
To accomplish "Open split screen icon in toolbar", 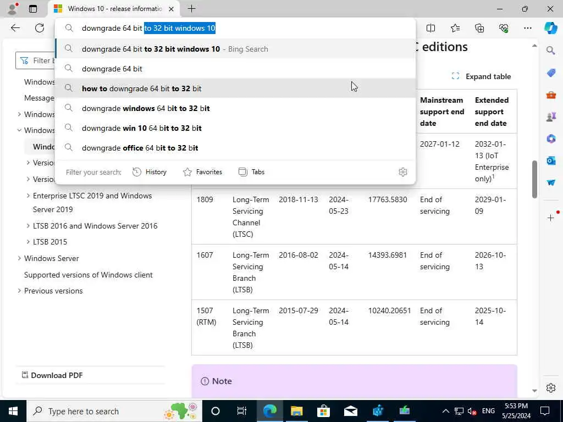I will pos(430,28).
